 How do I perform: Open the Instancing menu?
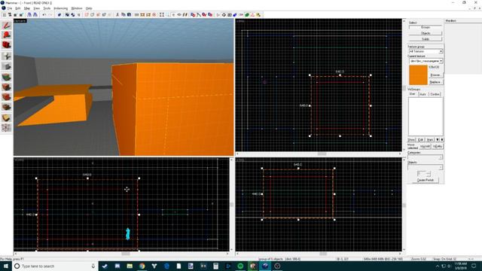point(60,8)
